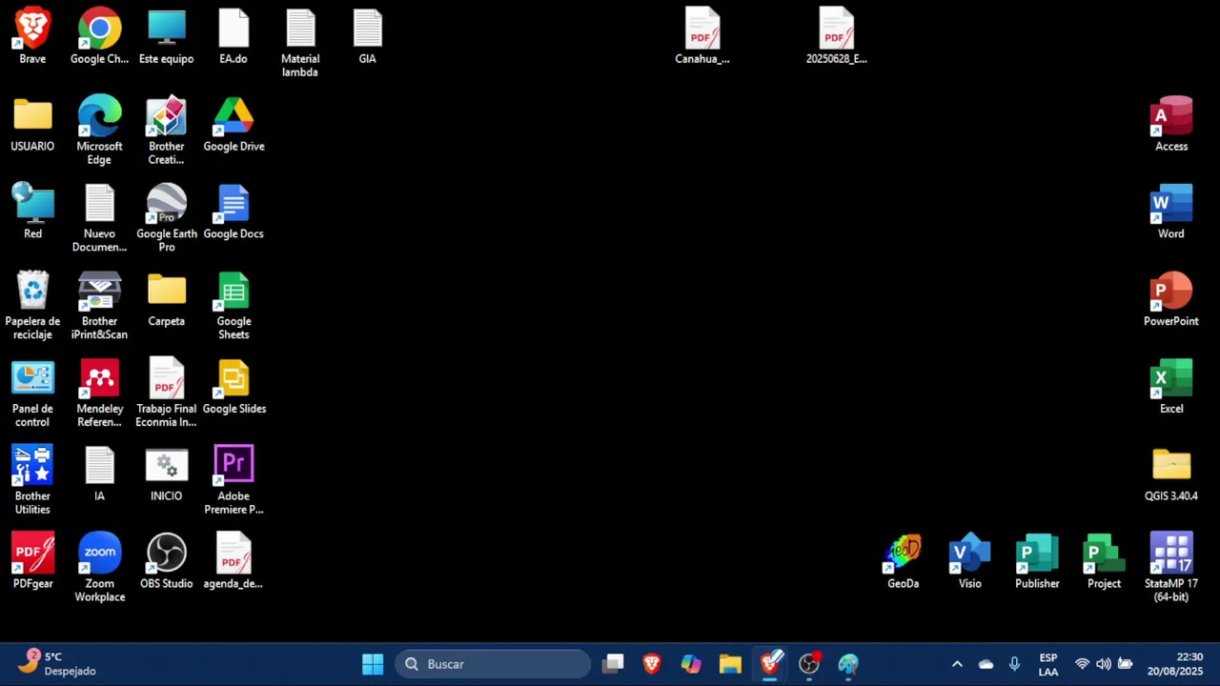Open the battery status tray icon
Image resolution: width=1220 pixels, height=686 pixels.
[1125, 664]
